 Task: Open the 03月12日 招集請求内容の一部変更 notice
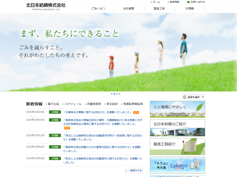point(103,137)
